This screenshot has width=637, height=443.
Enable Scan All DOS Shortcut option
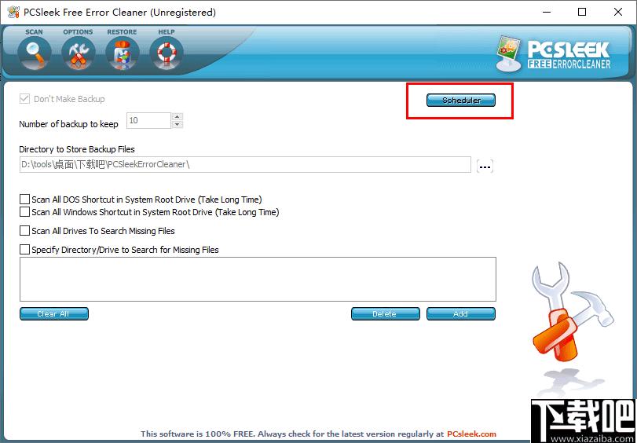coord(25,200)
